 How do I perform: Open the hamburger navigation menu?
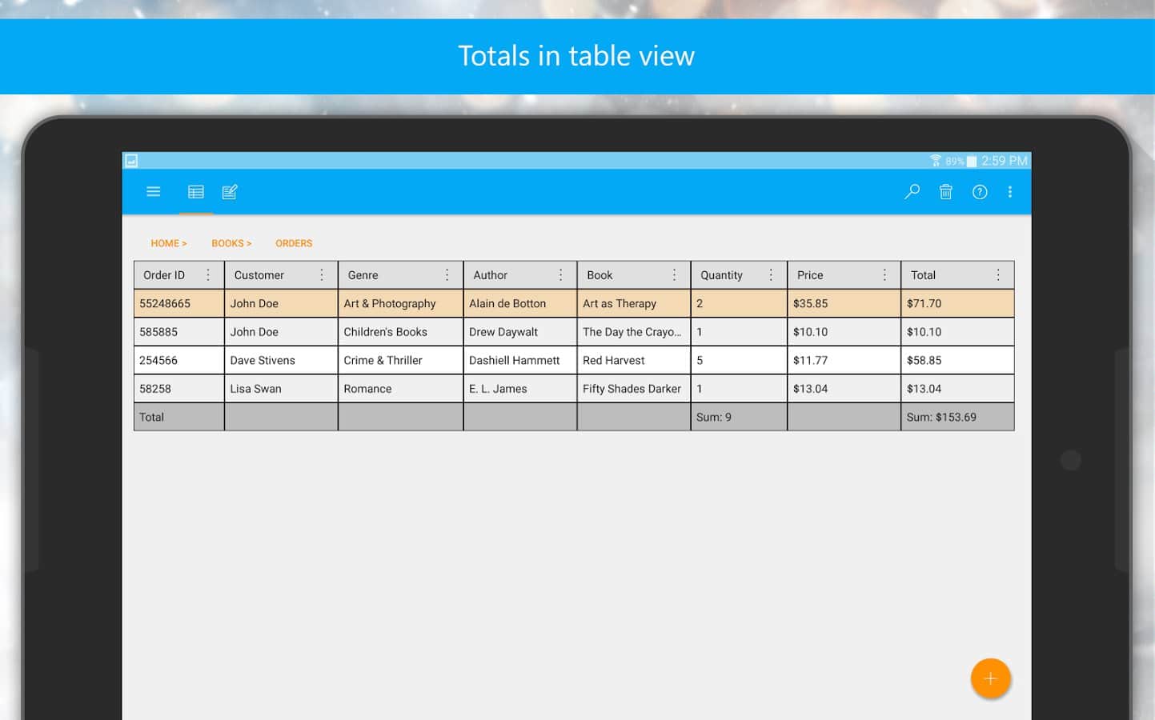154,192
